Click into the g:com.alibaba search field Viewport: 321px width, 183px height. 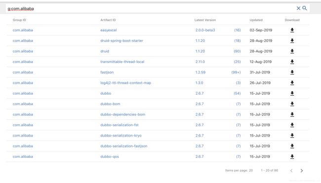pos(151,8)
